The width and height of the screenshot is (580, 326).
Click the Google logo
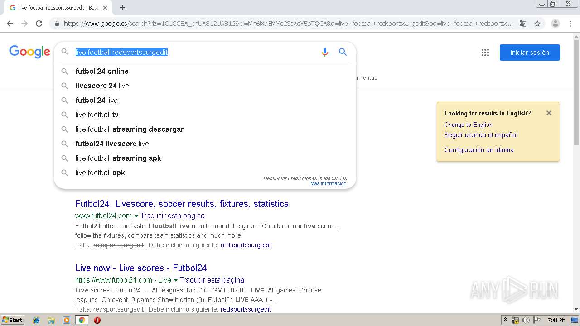pos(29,52)
